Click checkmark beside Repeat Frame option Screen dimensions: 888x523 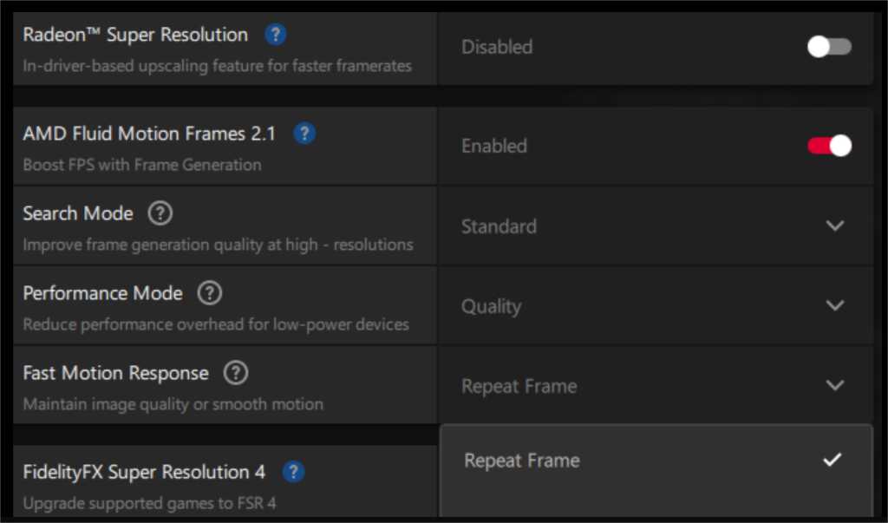click(x=832, y=460)
